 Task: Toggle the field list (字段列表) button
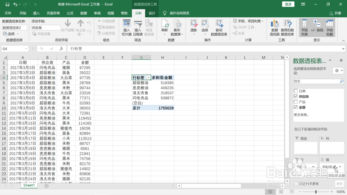tap(305, 28)
